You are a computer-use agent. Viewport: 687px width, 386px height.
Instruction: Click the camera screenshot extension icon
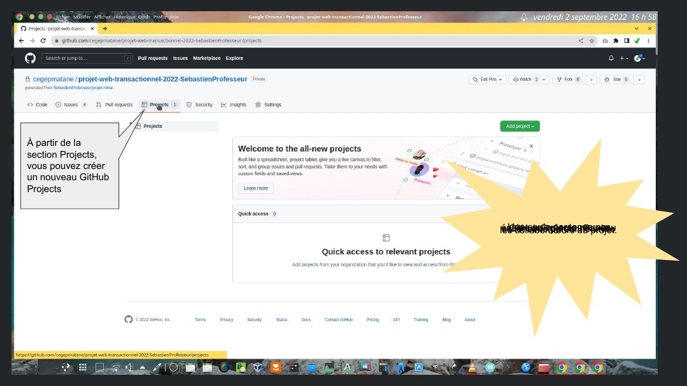point(605,41)
